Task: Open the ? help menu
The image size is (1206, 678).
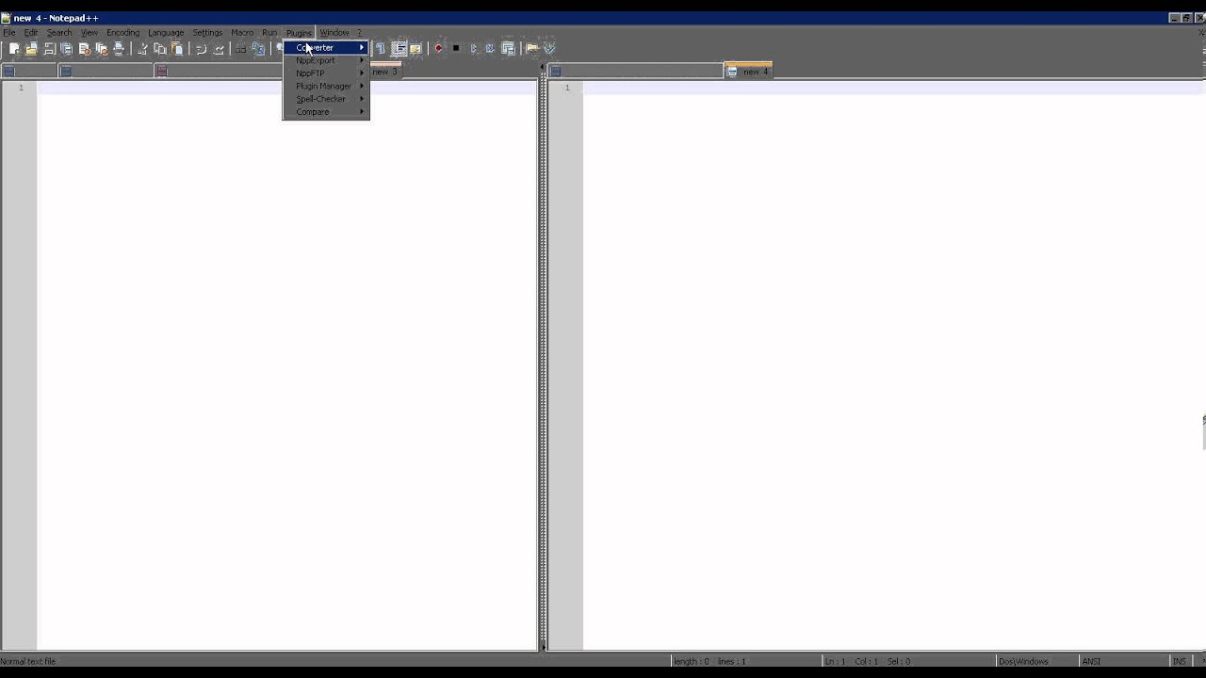Action: click(359, 33)
